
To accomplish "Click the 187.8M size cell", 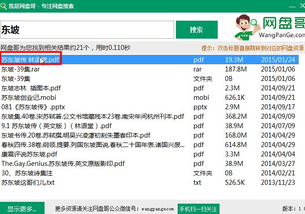I will pos(236,69).
